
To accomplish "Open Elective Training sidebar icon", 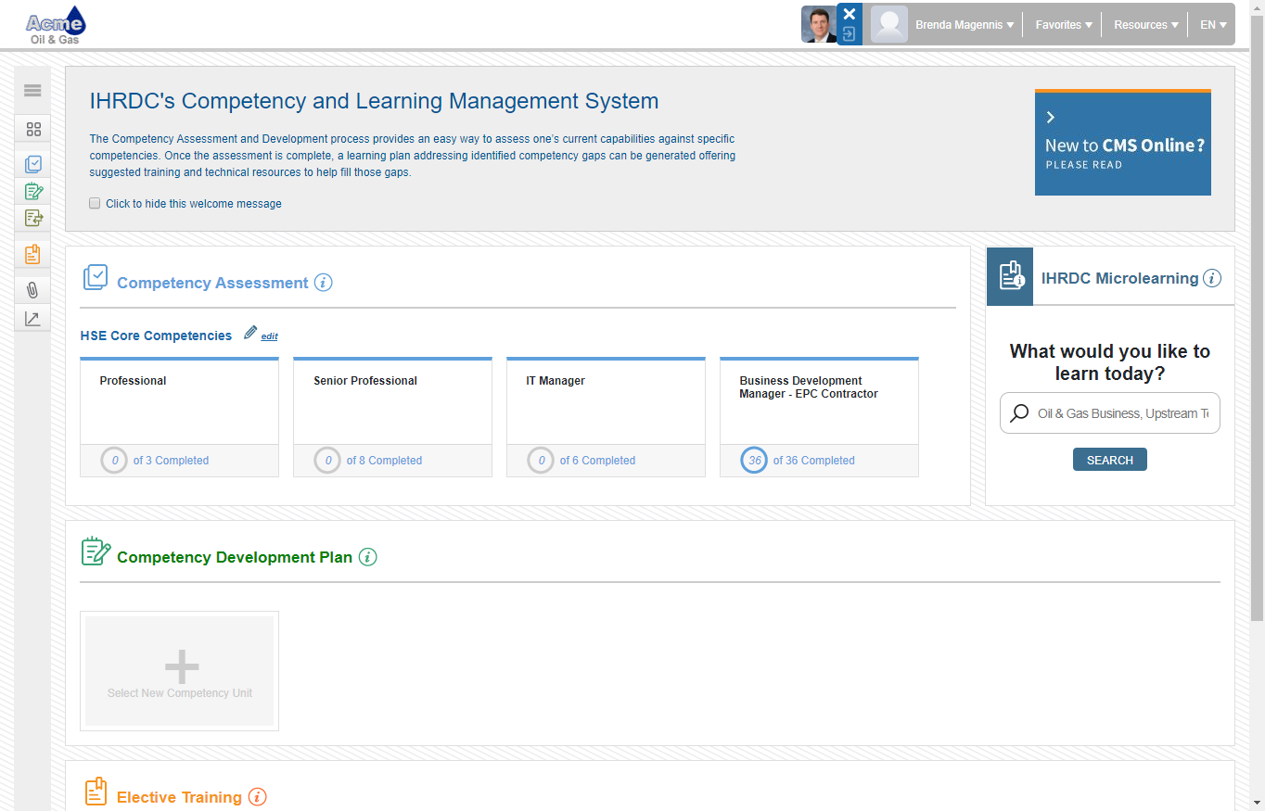I will (33, 254).
